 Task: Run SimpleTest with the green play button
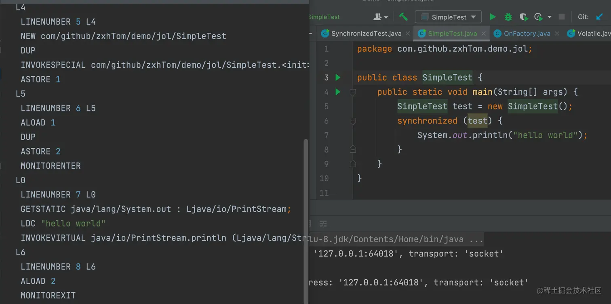493,17
